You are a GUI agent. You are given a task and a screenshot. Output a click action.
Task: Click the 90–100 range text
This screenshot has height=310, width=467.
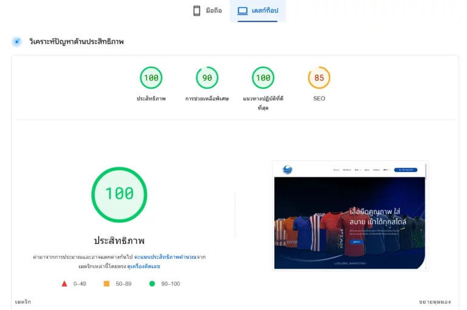coord(171,284)
